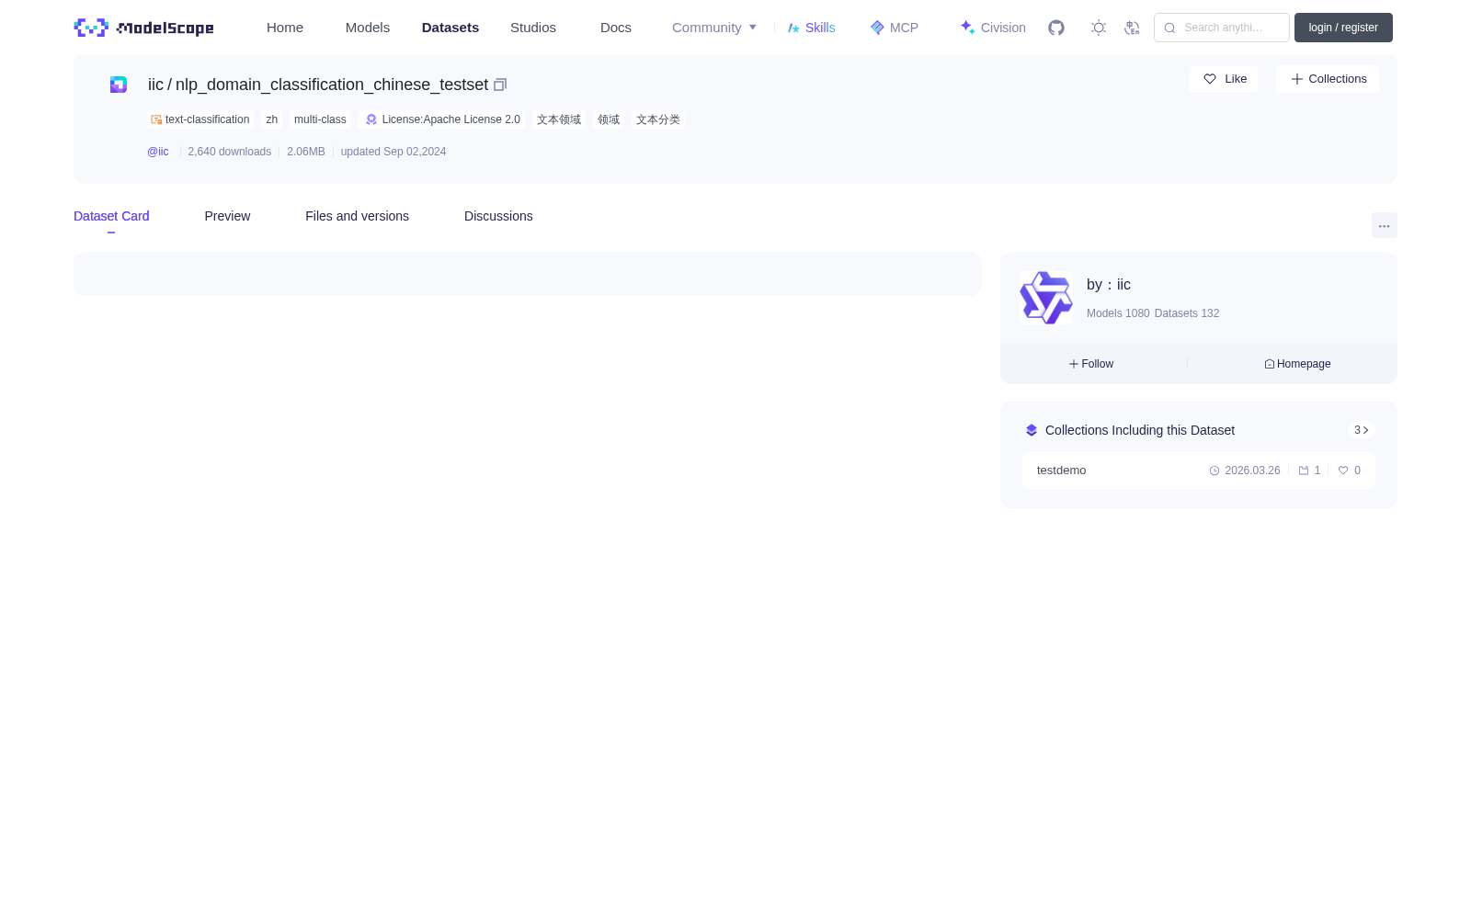Click the iic namespace in dataset title

pyautogui.click(x=155, y=85)
